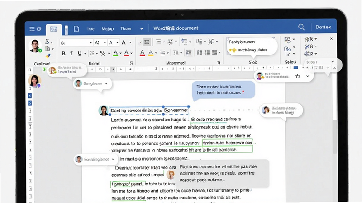This screenshot has width=362, height=203.
Task: Open the font name combo box
Action: pyautogui.click(x=76, y=43)
